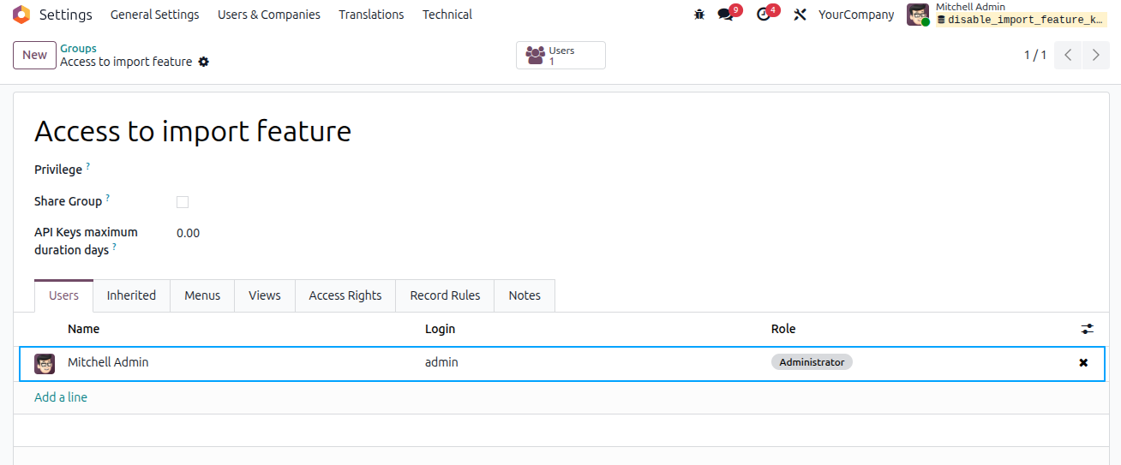Open the column settings adjust icon
Screen dimensions: 1121x465
[x=1088, y=329]
